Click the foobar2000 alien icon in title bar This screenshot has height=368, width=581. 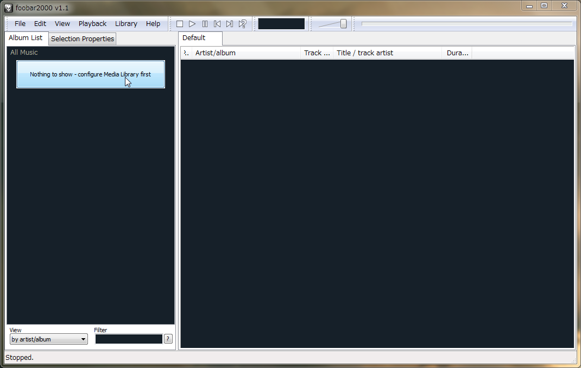point(9,8)
